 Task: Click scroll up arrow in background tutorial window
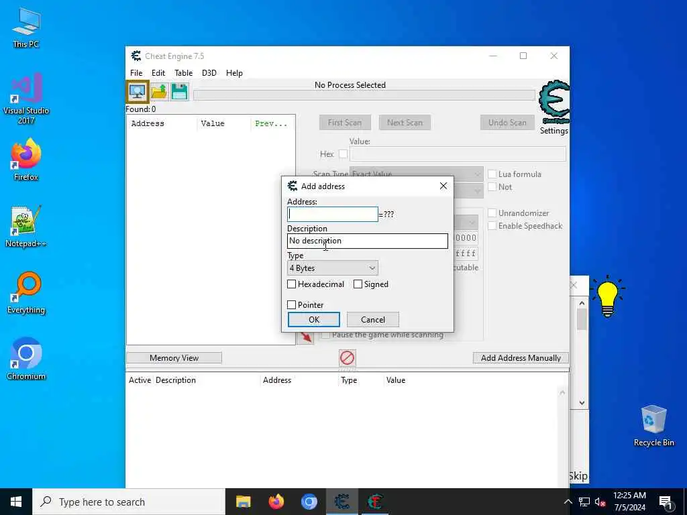pyautogui.click(x=582, y=303)
